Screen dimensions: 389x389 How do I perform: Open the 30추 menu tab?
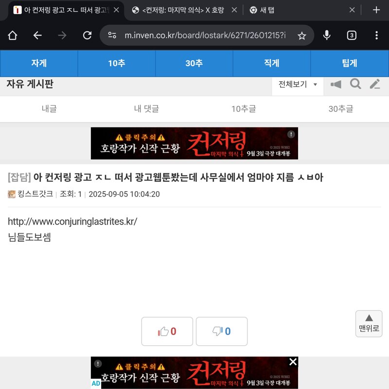194,63
